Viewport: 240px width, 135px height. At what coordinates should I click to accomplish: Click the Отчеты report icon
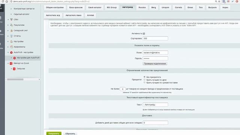pos(11,36)
